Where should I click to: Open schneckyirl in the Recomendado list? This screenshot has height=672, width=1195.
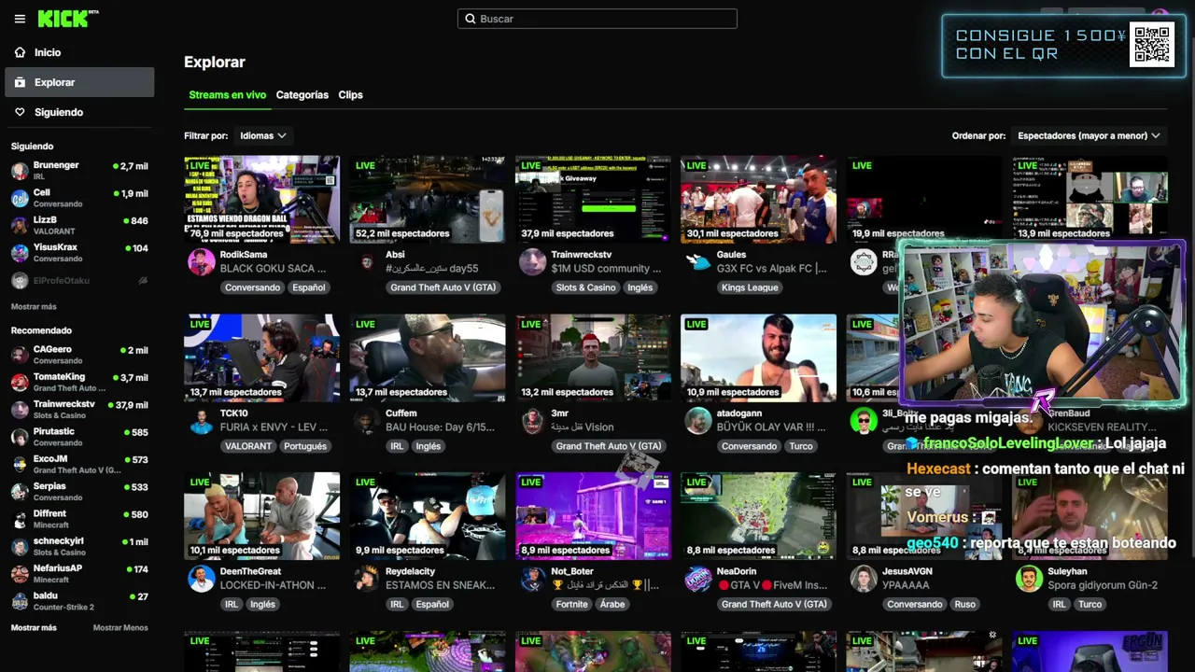pos(79,546)
